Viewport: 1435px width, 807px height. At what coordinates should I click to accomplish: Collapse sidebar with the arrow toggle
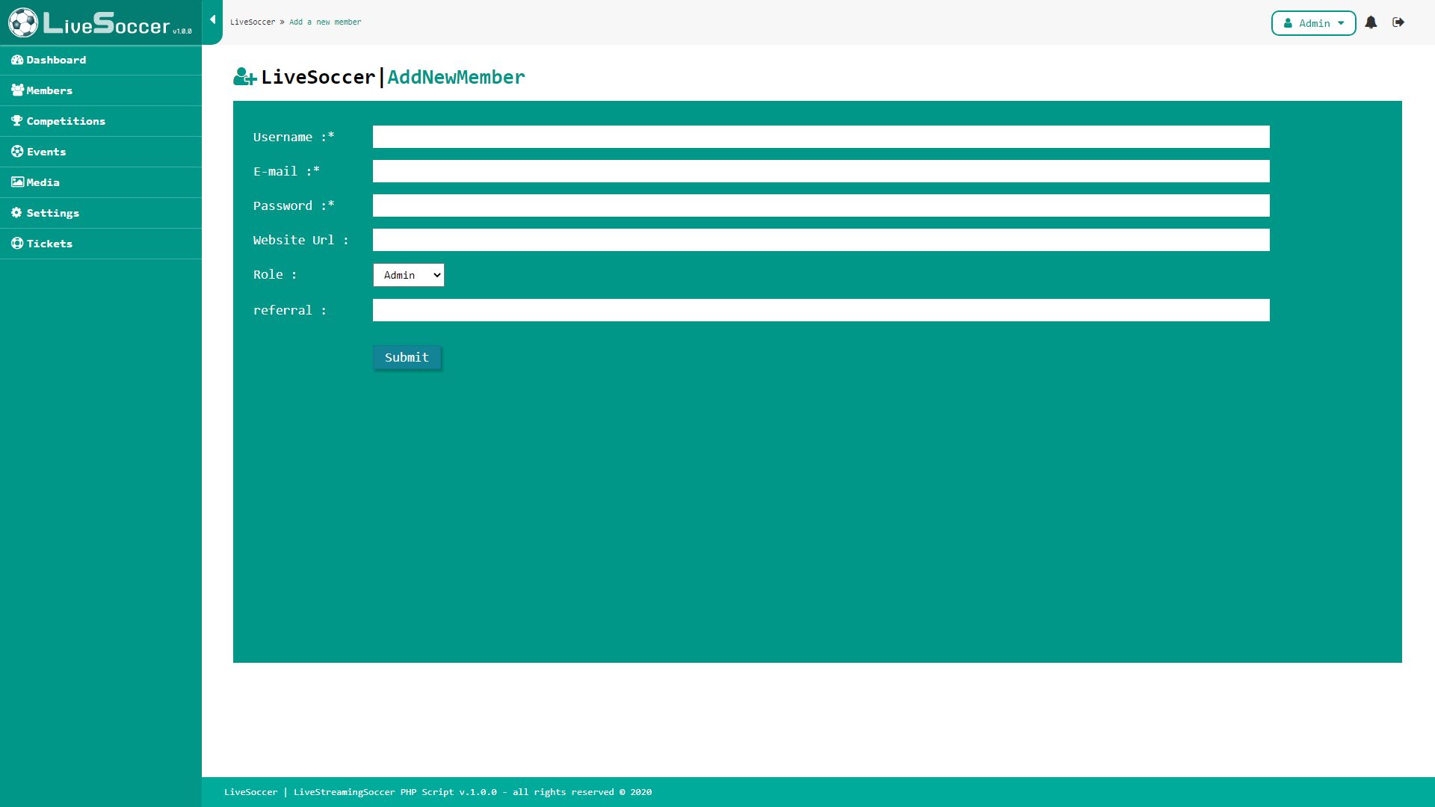(x=212, y=20)
